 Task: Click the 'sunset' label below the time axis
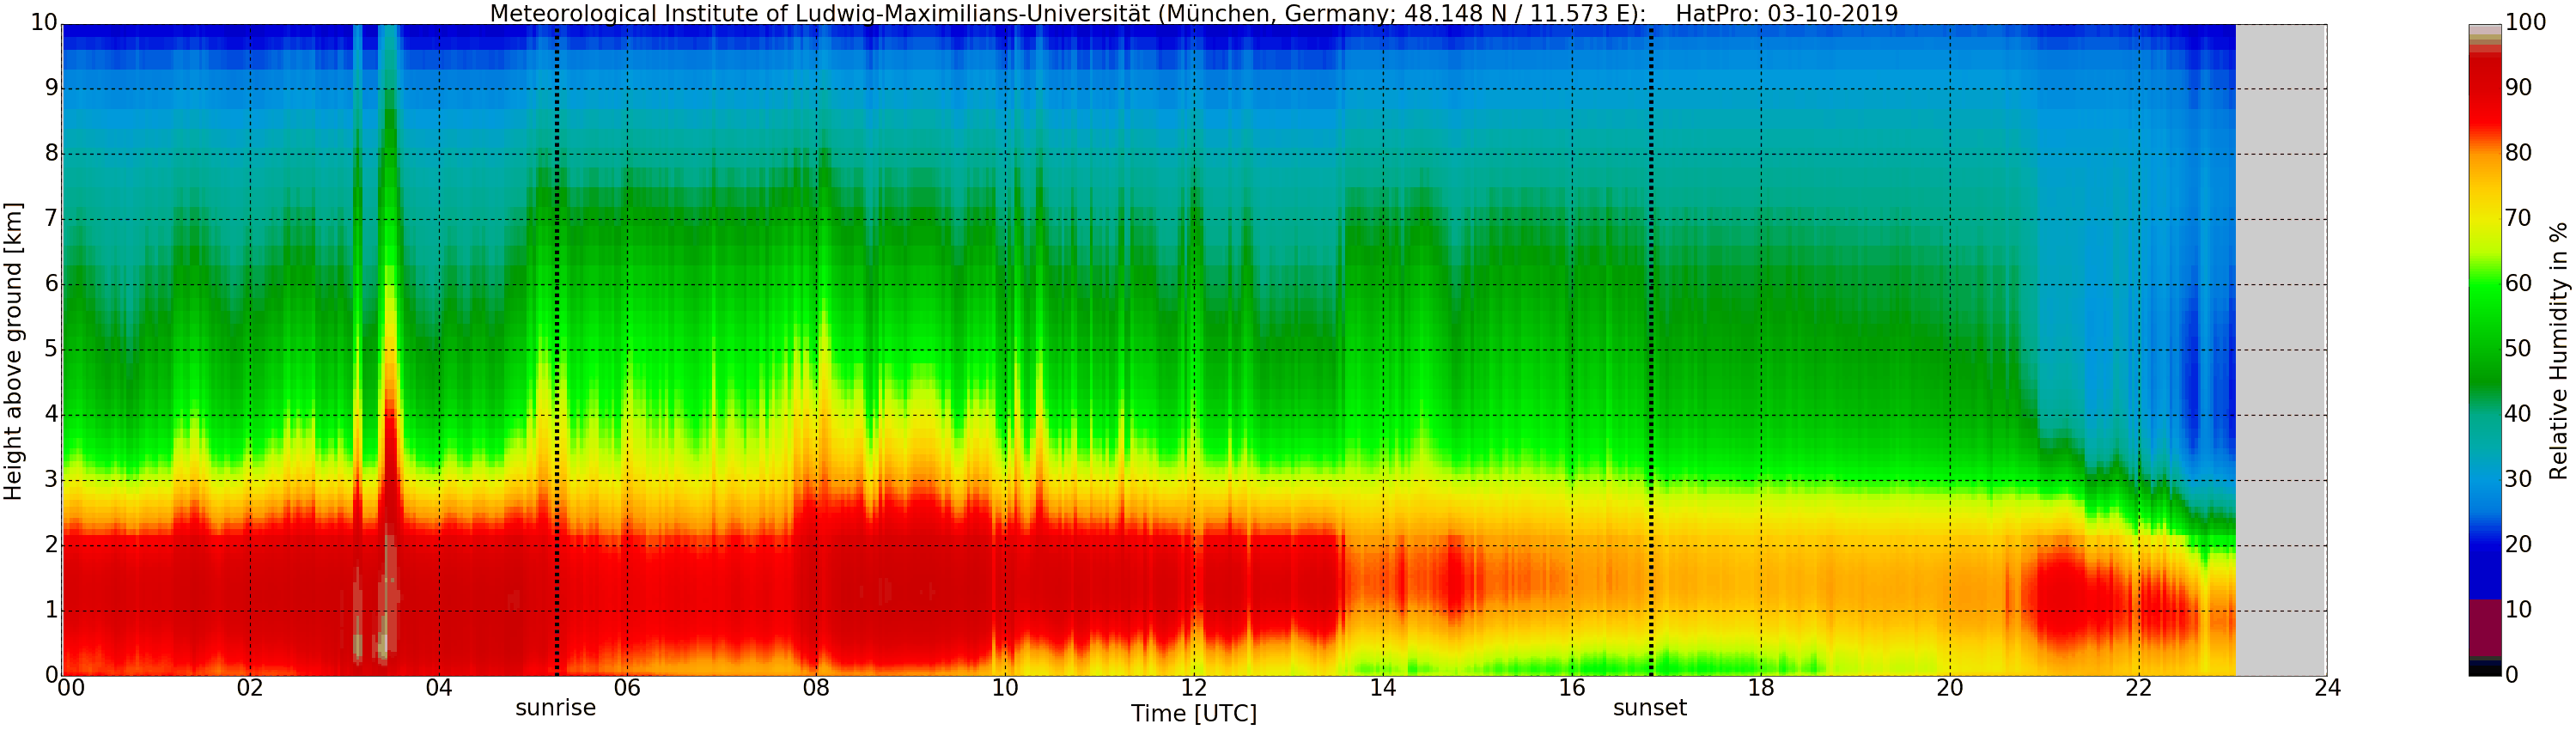pos(1650,708)
